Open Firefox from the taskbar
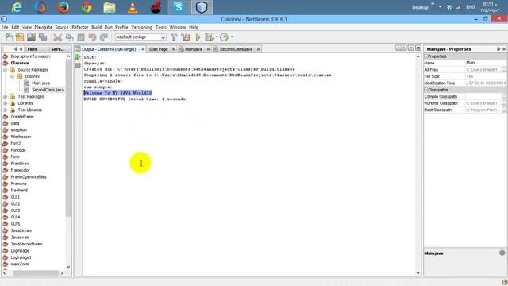 [x=63, y=7]
